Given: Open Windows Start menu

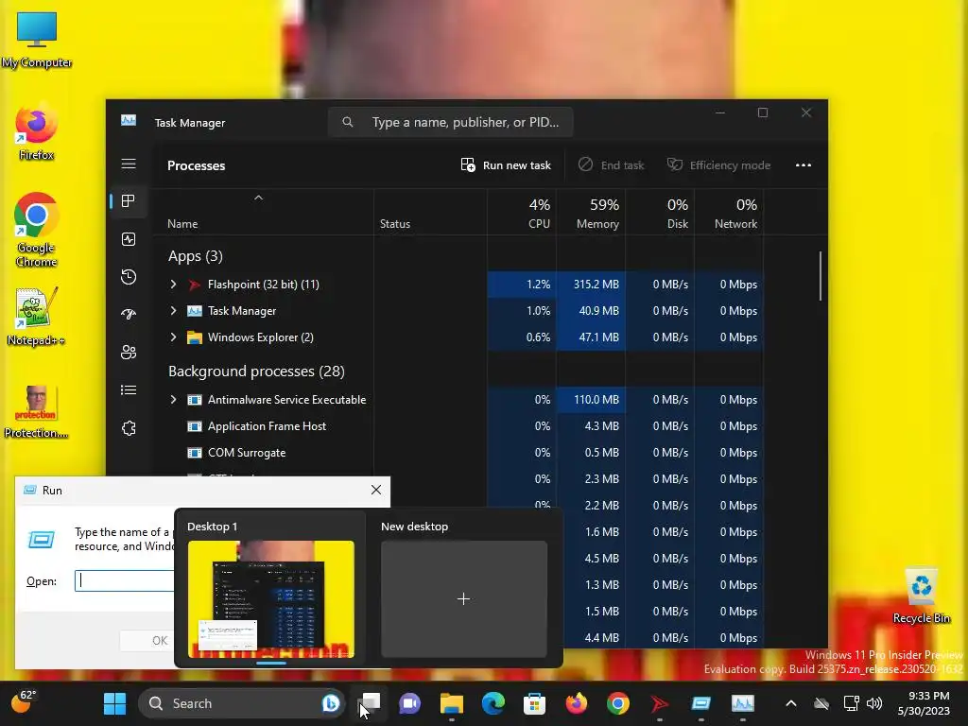Looking at the screenshot, I should click(x=114, y=703).
